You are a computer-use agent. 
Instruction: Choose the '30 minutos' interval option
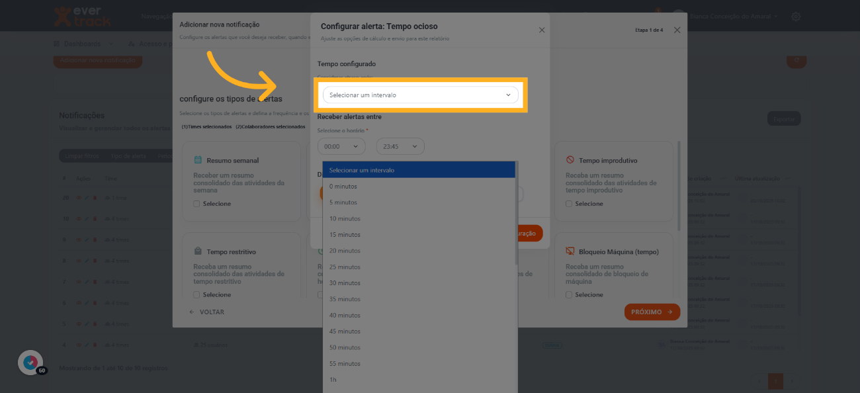click(345, 283)
